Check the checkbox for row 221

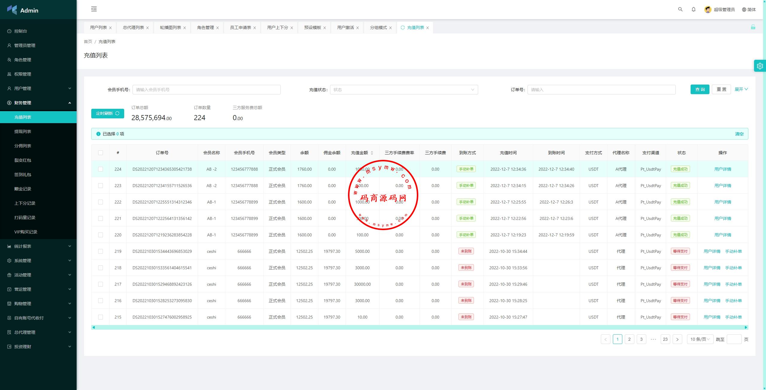coord(101,218)
